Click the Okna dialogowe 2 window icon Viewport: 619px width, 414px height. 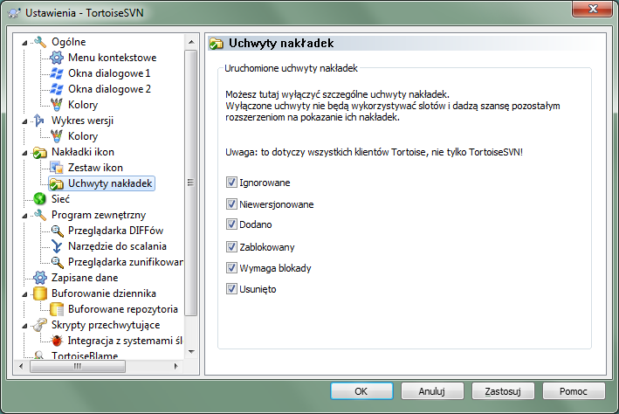point(57,89)
